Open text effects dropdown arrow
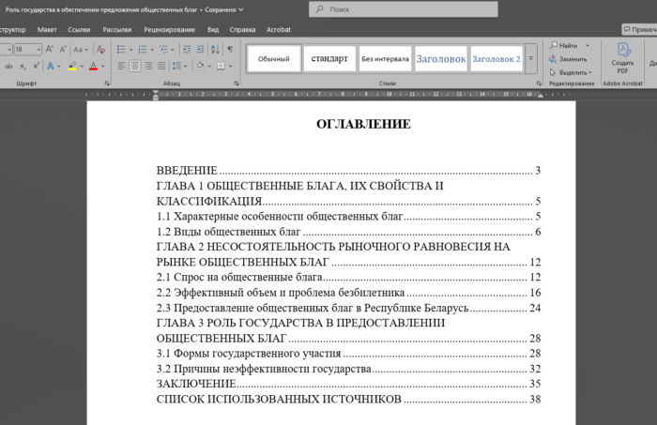This screenshot has width=657, height=425. tap(58, 67)
